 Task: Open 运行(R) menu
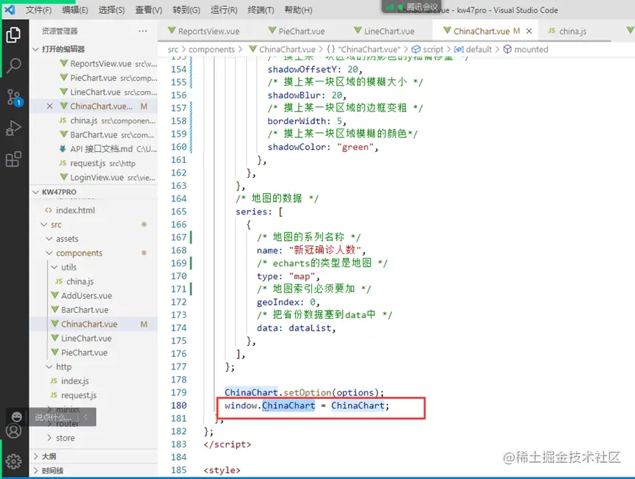point(224,10)
